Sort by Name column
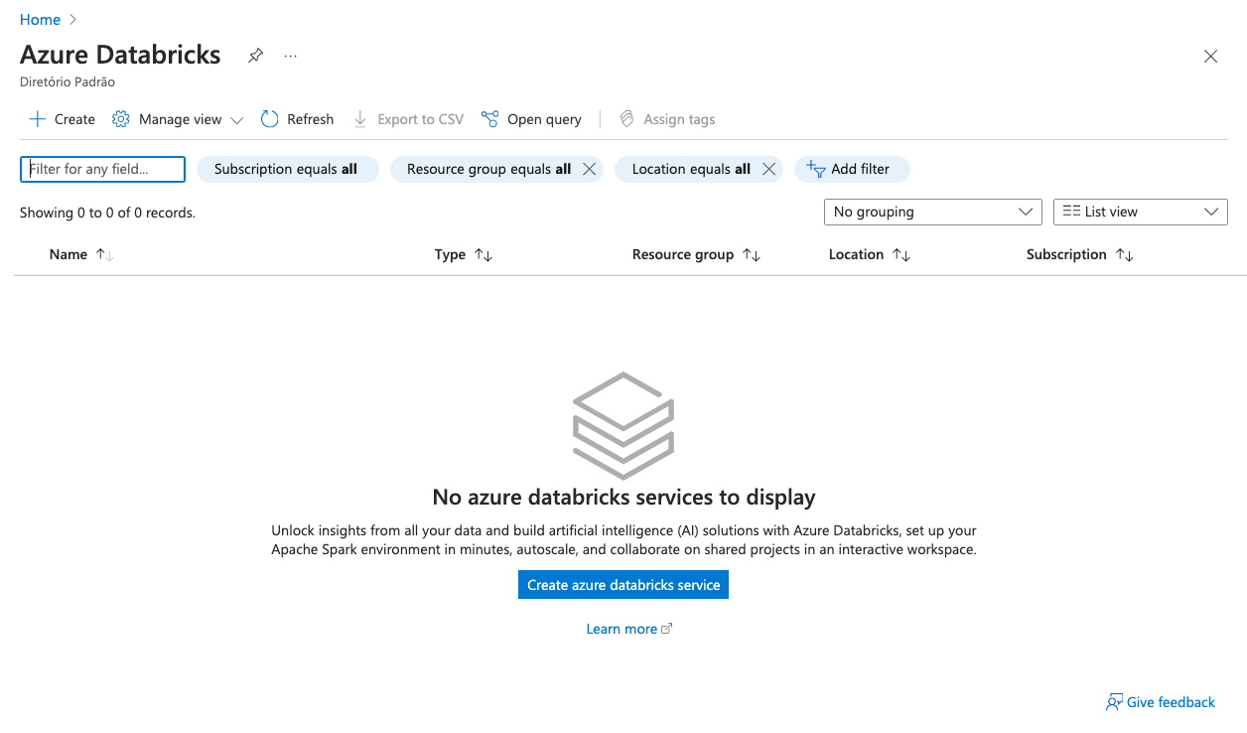 pos(81,254)
